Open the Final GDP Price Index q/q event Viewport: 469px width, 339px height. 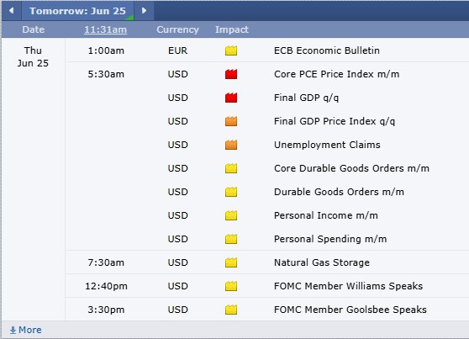tap(335, 121)
